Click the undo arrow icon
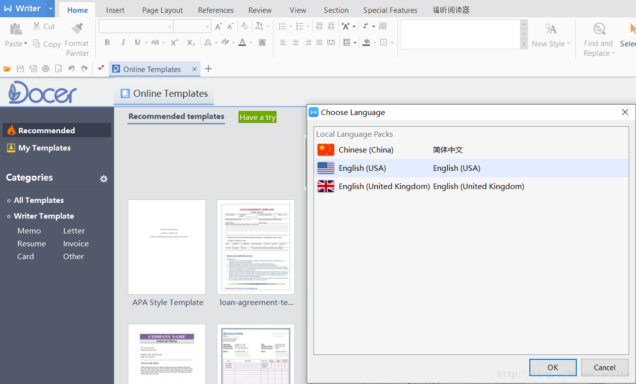The image size is (636, 384). tap(72, 69)
